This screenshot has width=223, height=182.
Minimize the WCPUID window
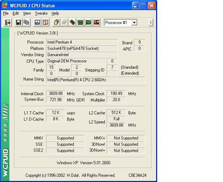[136, 6]
